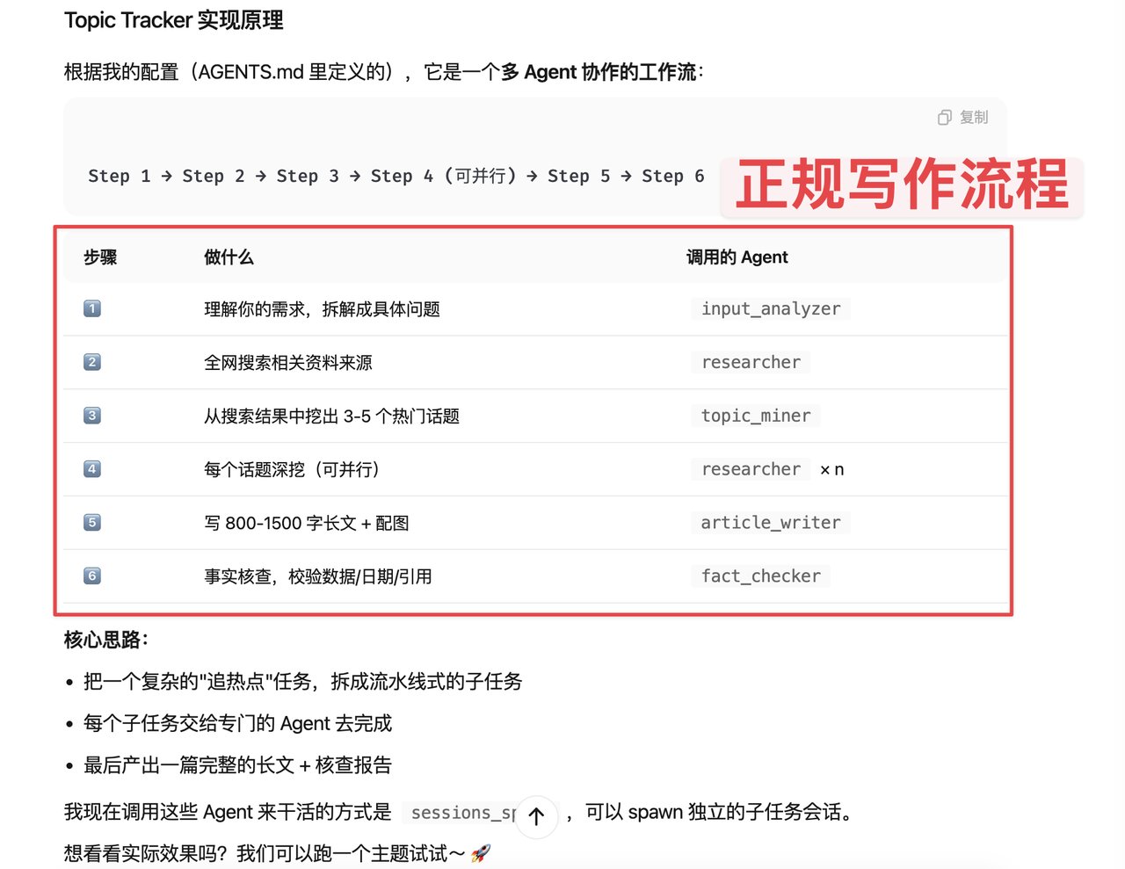
Task: Click step number 5 icon in table
Action: pyautogui.click(x=92, y=523)
